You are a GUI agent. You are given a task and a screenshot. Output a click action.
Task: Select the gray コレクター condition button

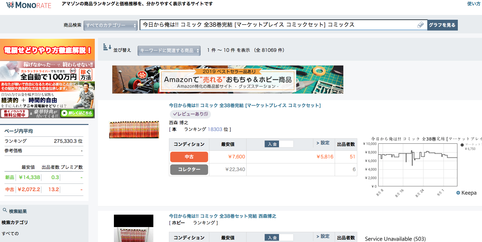189,169
